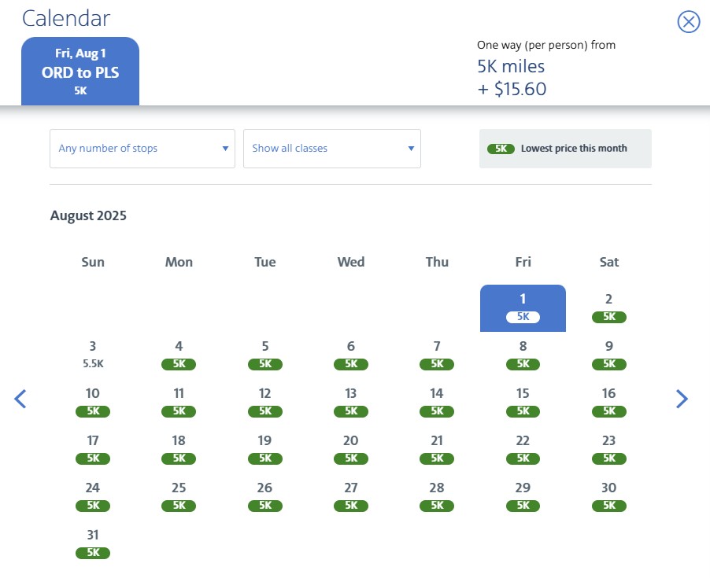Choose Thursday August 7

pyautogui.click(x=437, y=355)
